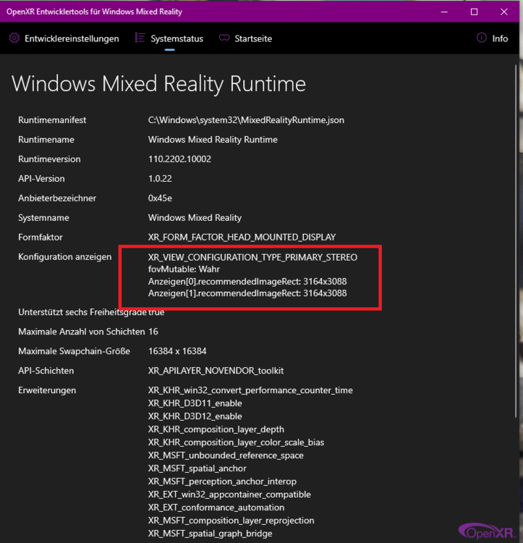
Task: Select Anzeigen[0].recommendedImageRect line
Action: (247, 281)
